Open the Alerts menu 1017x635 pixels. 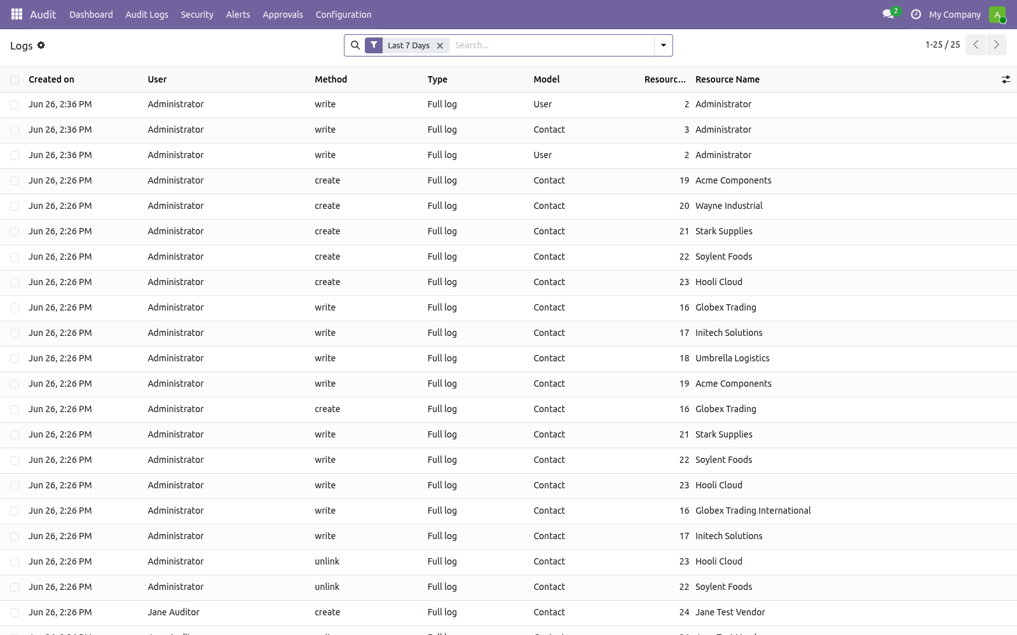click(x=238, y=15)
